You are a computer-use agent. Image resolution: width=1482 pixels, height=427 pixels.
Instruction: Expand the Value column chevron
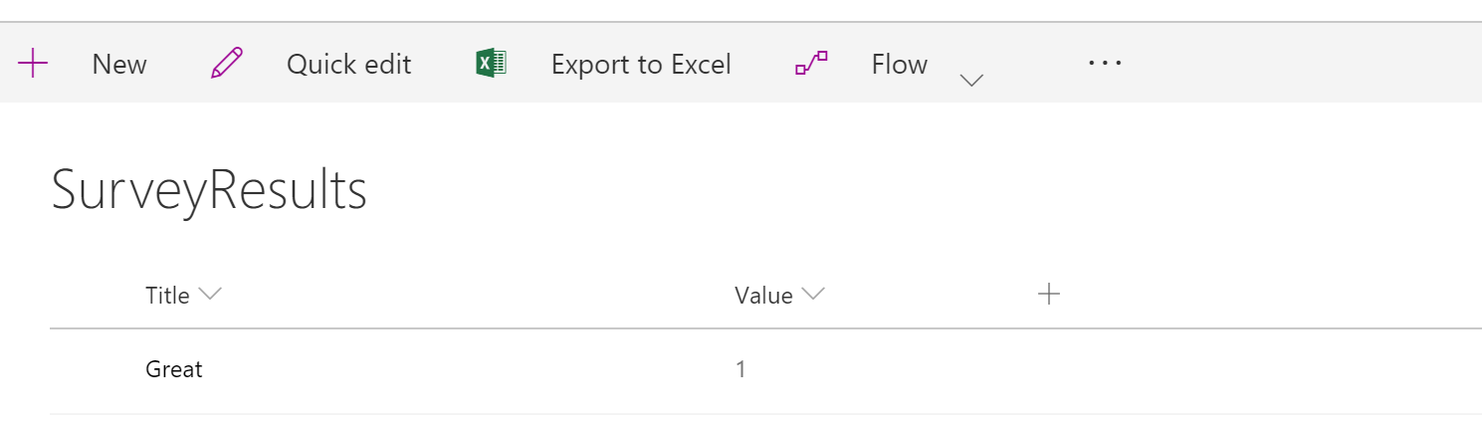point(814,295)
